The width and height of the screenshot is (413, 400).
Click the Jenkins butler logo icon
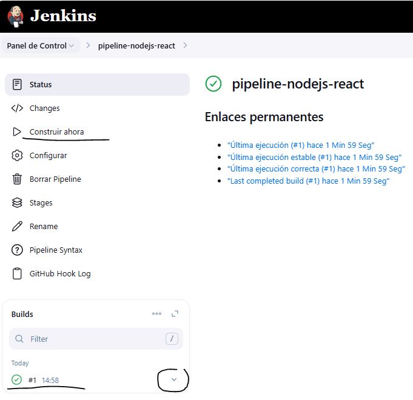[16, 16]
